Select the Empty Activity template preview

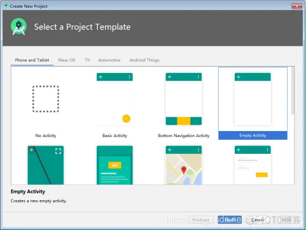pyautogui.click(x=253, y=100)
